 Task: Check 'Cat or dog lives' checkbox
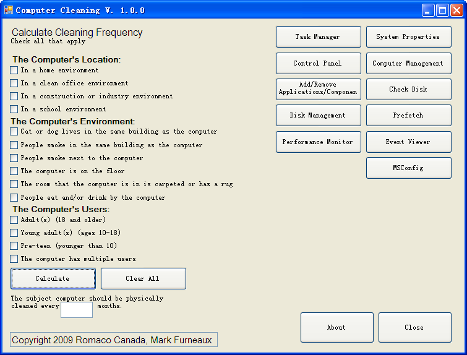(14, 132)
